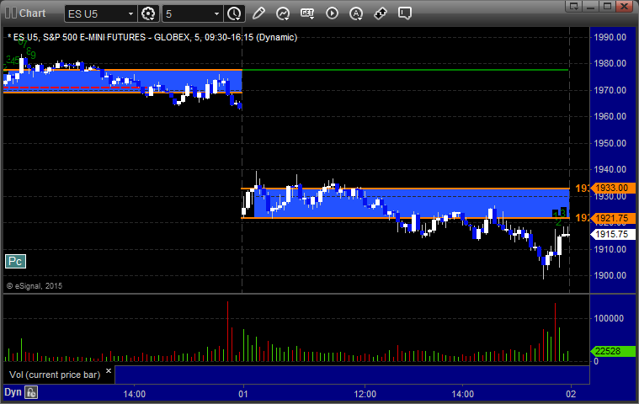Open the studies chart-line menu

click(x=283, y=13)
